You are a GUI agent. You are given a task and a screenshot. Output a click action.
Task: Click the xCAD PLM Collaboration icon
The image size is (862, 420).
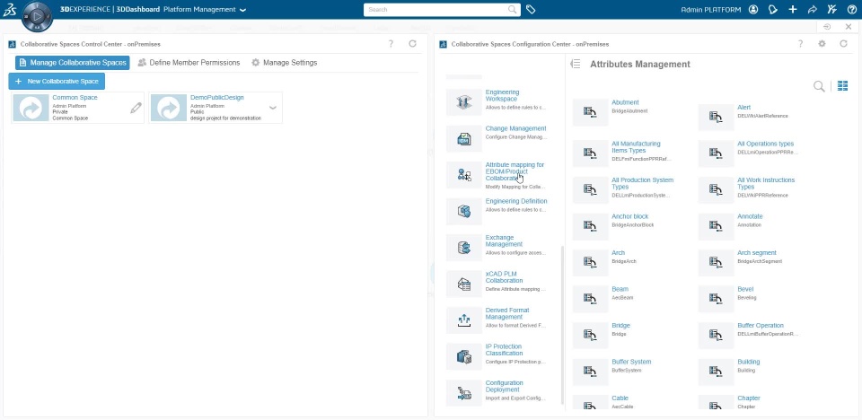(464, 284)
